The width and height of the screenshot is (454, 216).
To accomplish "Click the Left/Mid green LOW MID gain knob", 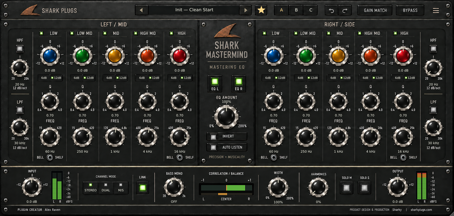I will point(82,56).
